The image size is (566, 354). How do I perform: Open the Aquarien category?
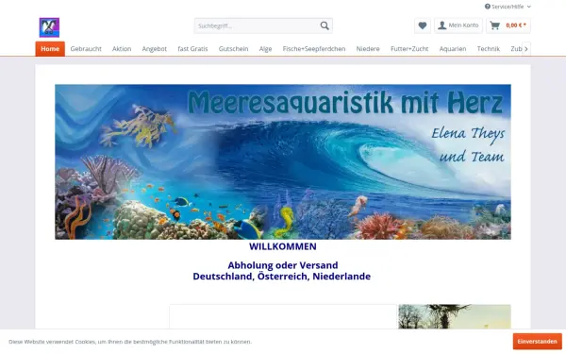453,49
